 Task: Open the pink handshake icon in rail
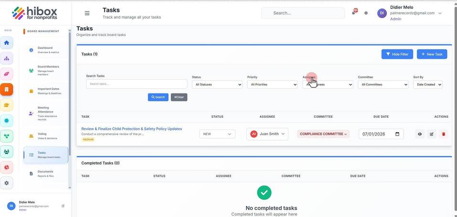pos(6,74)
